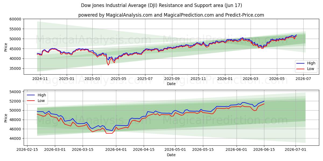Image resolution: width=323 pixels, height=161 pixels.
Task: Click the 2026-03 date tick label
Action: coord(250,79)
